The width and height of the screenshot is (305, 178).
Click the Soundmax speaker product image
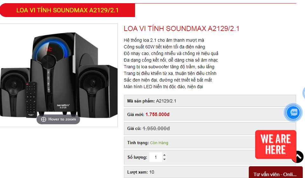click(59, 75)
